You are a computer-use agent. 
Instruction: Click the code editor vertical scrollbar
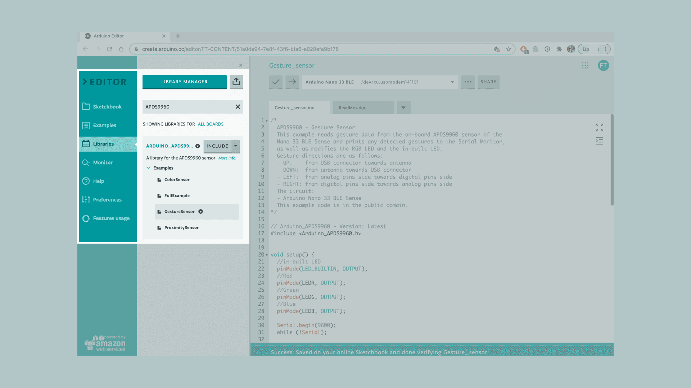click(612, 160)
